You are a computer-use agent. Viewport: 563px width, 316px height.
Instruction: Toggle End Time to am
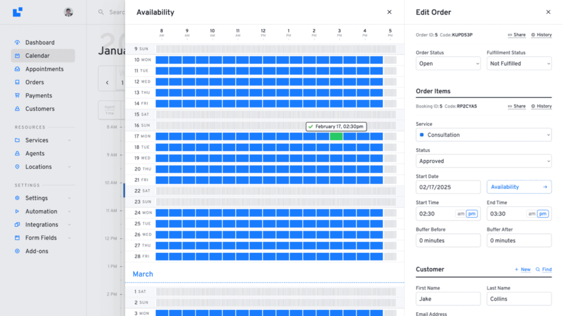point(531,214)
